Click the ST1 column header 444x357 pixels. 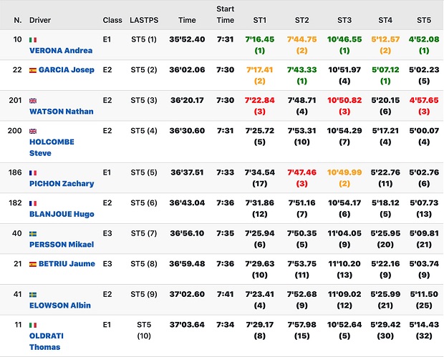(x=259, y=20)
